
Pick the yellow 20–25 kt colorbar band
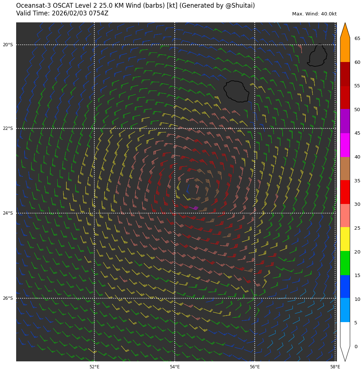click(x=345, y=239)
